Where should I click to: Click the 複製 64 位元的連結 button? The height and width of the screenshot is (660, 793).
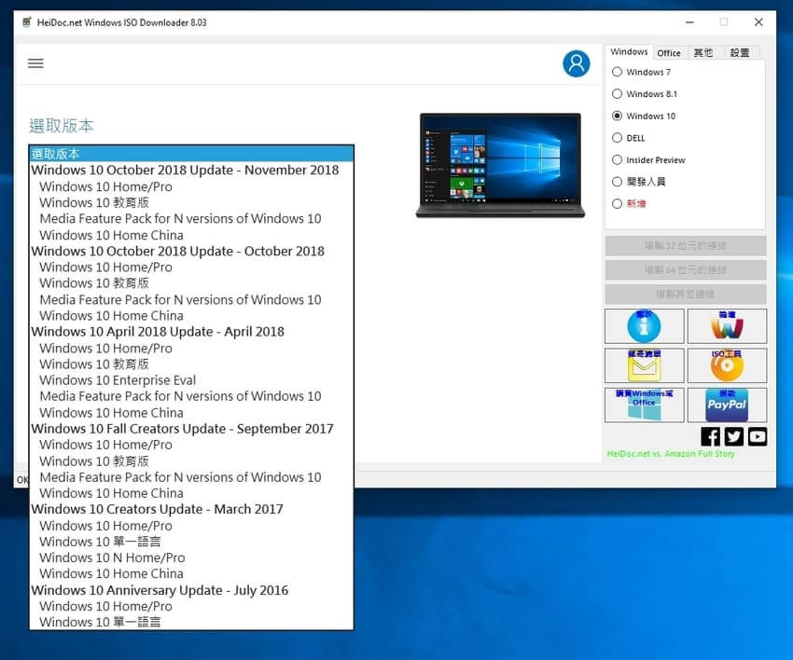tap(686, 270)
